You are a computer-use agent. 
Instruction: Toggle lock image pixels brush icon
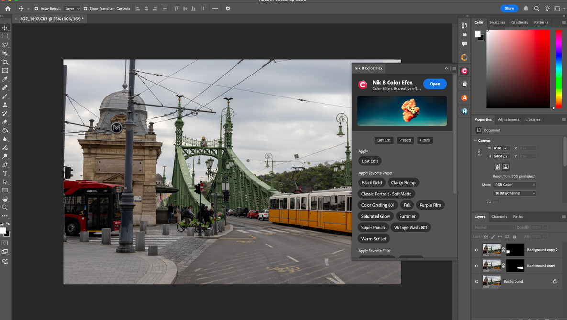click(493, 237)
